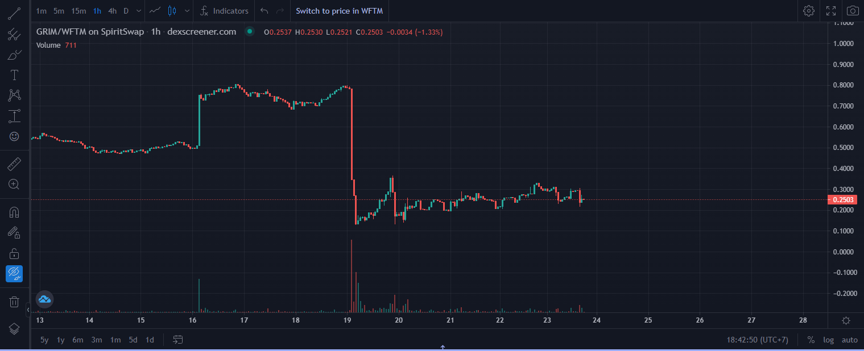Open chart settings gear in top bar
864x351 pixels.
pyautogui.click(x=808, y=11)
